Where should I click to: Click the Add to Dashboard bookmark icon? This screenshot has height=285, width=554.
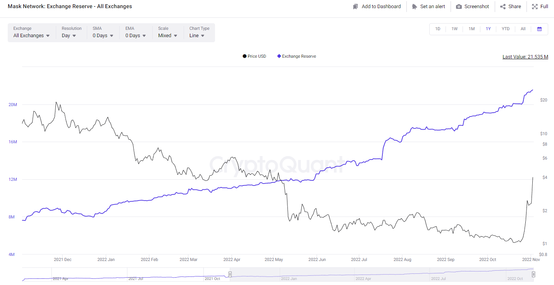point(355,7)
